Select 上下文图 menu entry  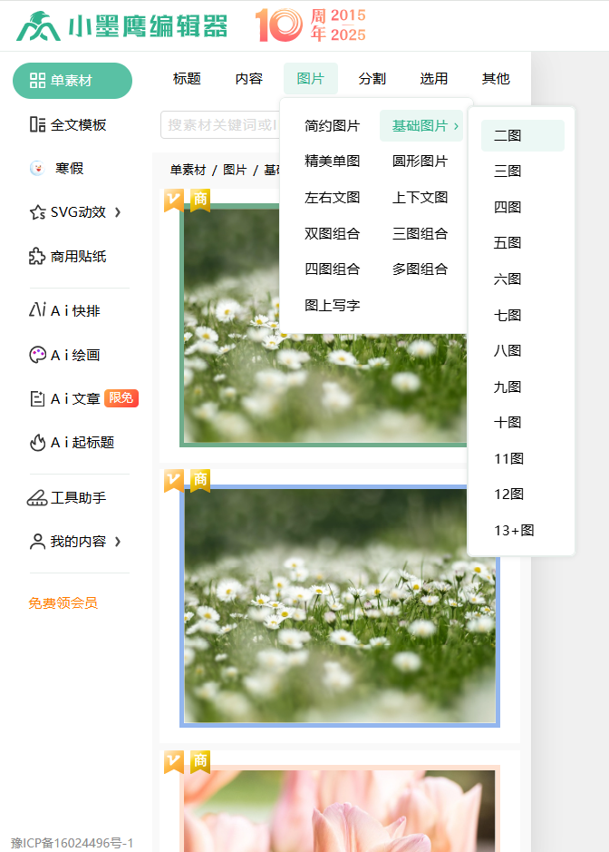pos(420,197)
